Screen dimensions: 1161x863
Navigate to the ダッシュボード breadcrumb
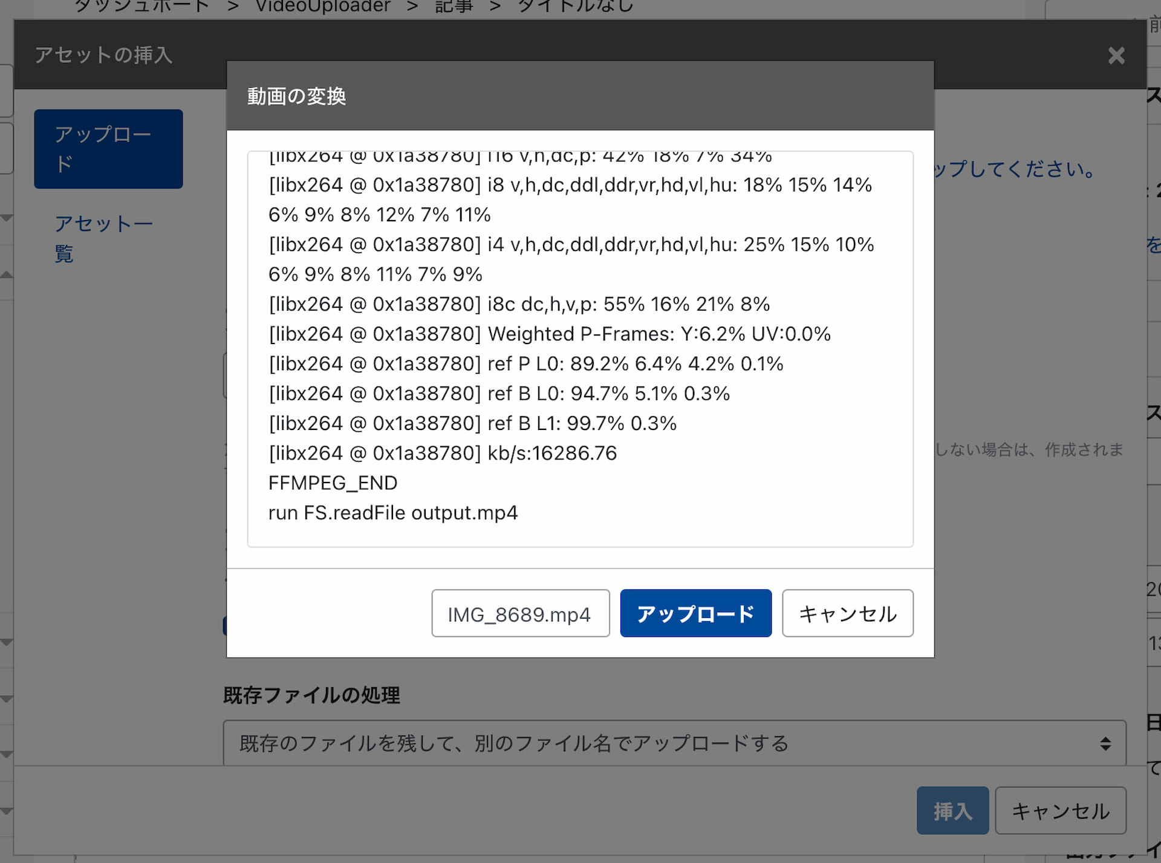[141, 7]
